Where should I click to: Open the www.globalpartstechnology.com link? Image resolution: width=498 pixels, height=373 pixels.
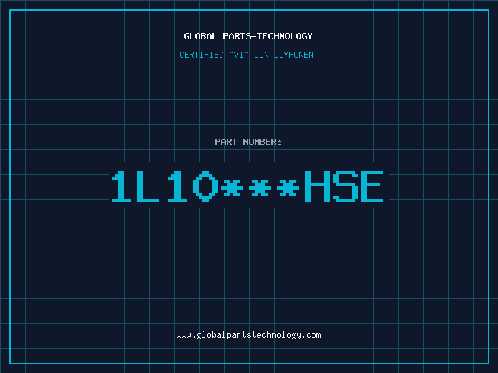click(248, 335)
